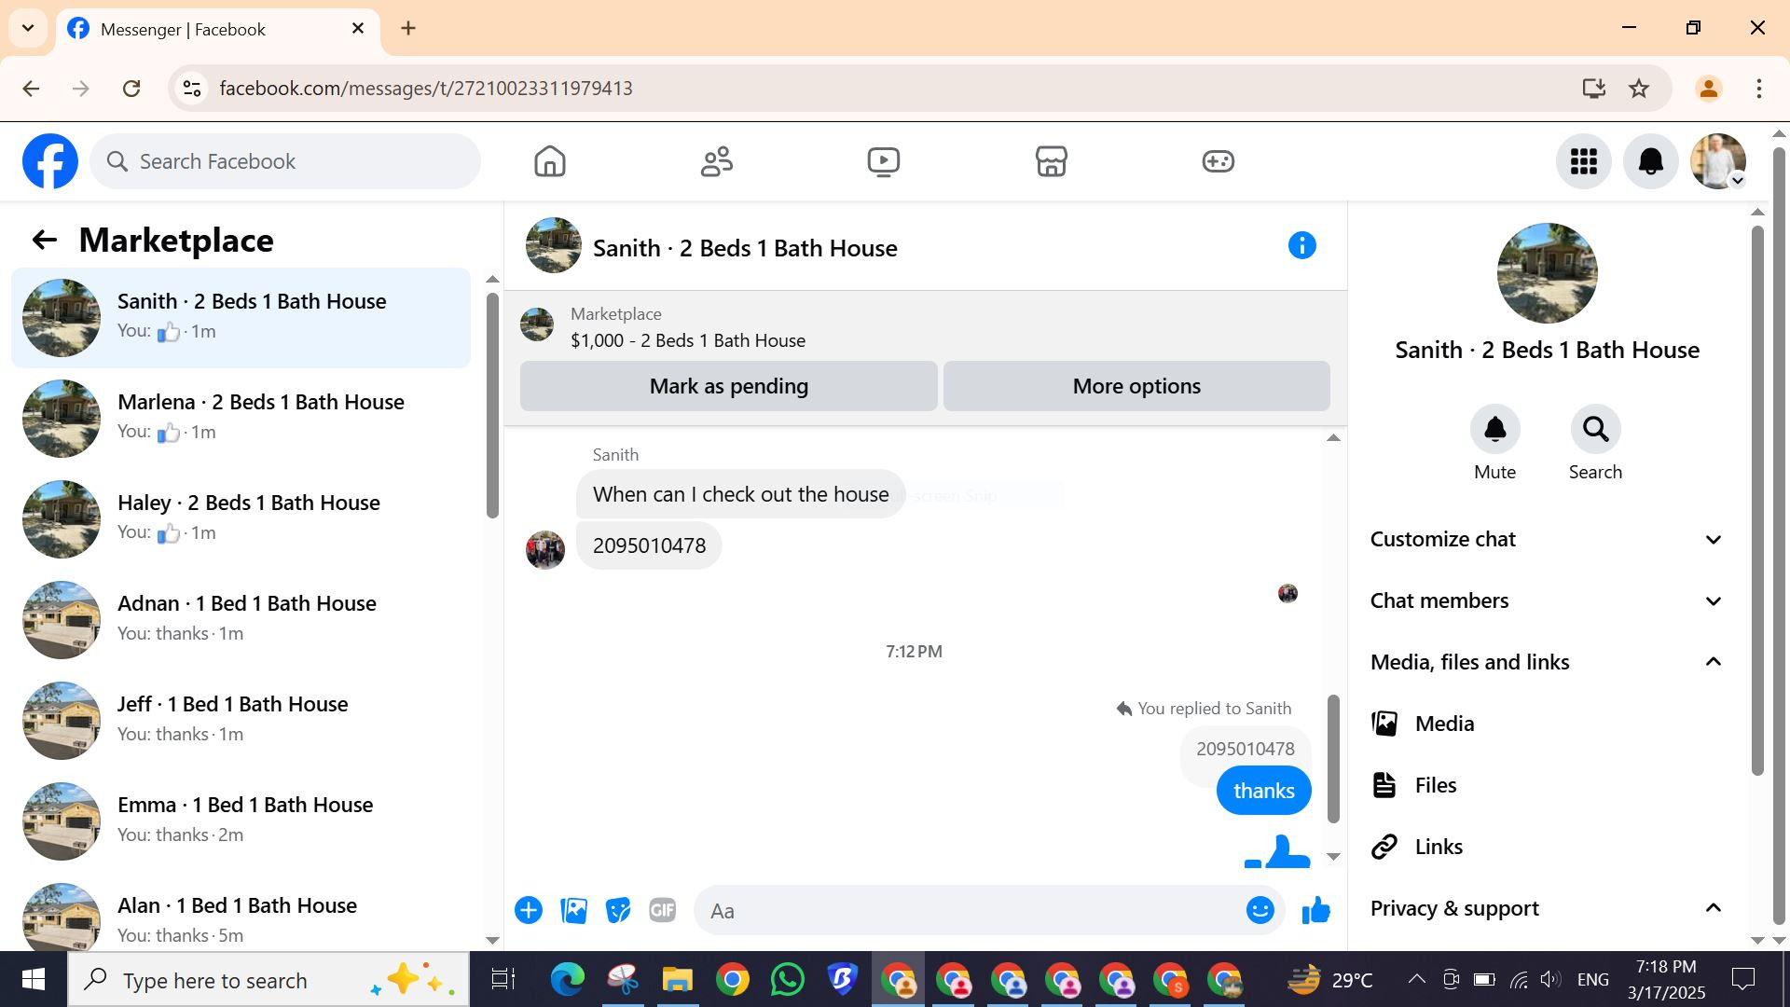The height and width of the screenshot is (1007, 1790).
Task: Open account profile picture menu
Action: pyautogui.click(x=1718, y=161)
